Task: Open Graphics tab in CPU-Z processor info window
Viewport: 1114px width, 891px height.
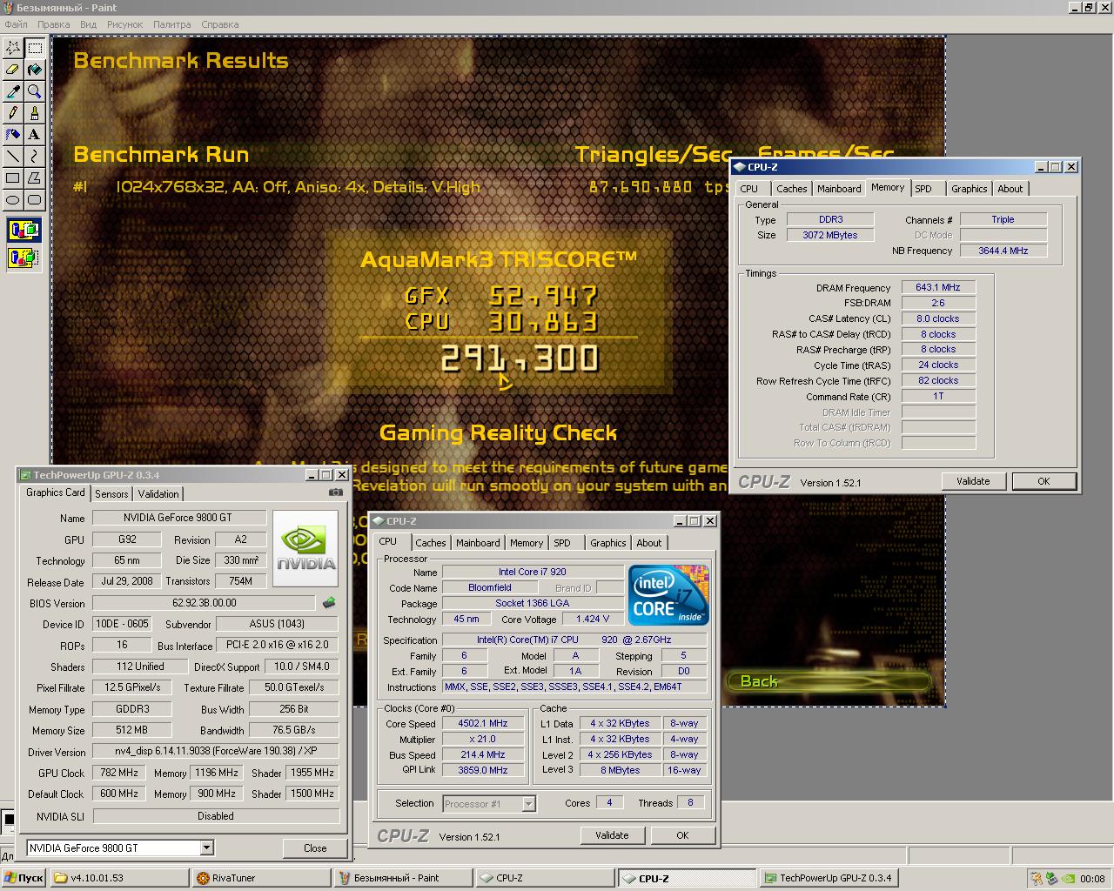Action: pyautogui.click(x=608, y=543)
